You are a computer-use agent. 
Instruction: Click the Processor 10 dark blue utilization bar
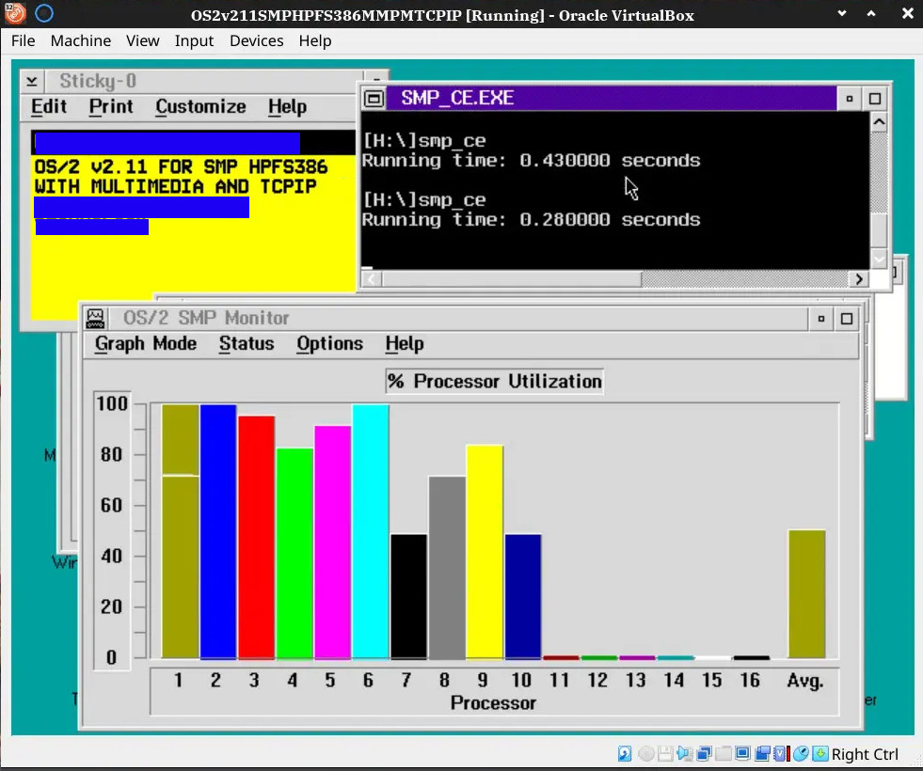tap(523, 596)
